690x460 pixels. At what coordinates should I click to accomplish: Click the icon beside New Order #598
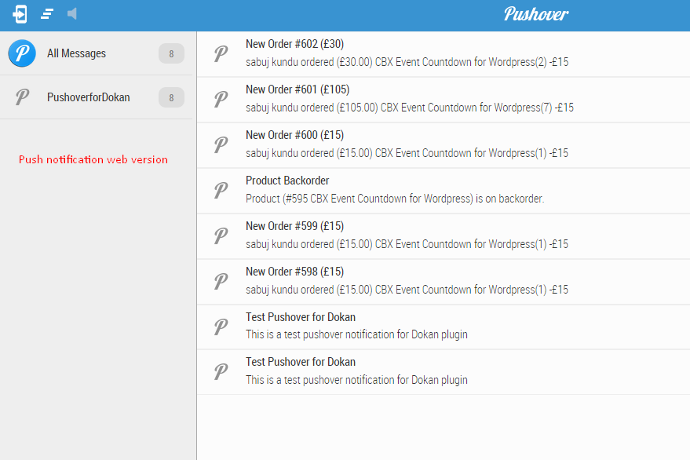pos(221,281)
